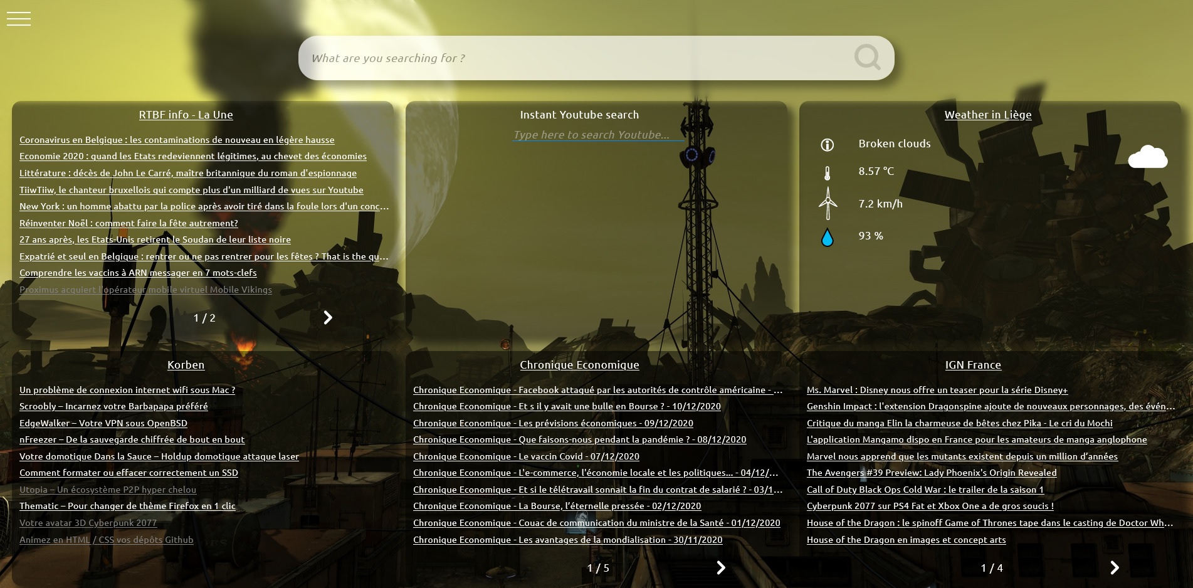Open the Animez en HTML / CSS Github article
This screenshot has height=588, width=1193.
106,540
